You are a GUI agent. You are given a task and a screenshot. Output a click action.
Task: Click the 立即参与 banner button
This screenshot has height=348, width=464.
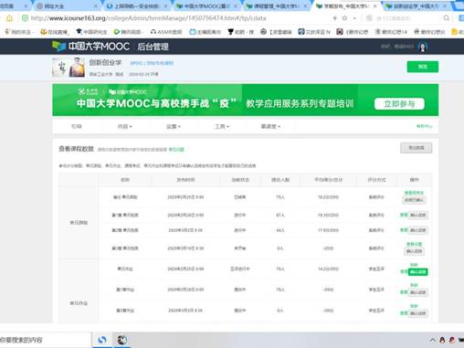pyautogui.click(x=399, y=104)
